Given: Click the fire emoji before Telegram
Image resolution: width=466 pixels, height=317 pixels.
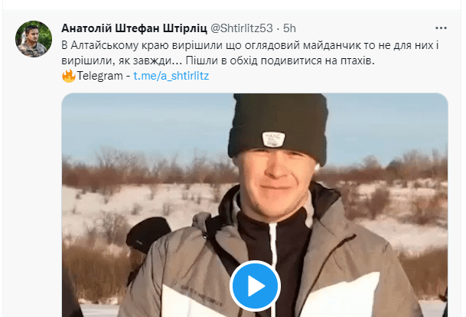Looking at the screenshot, I should pos(69,76).
